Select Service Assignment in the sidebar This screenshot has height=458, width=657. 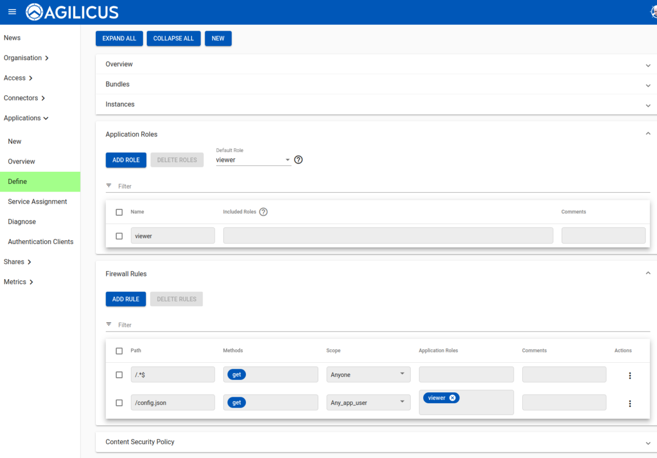click(37, 201)
